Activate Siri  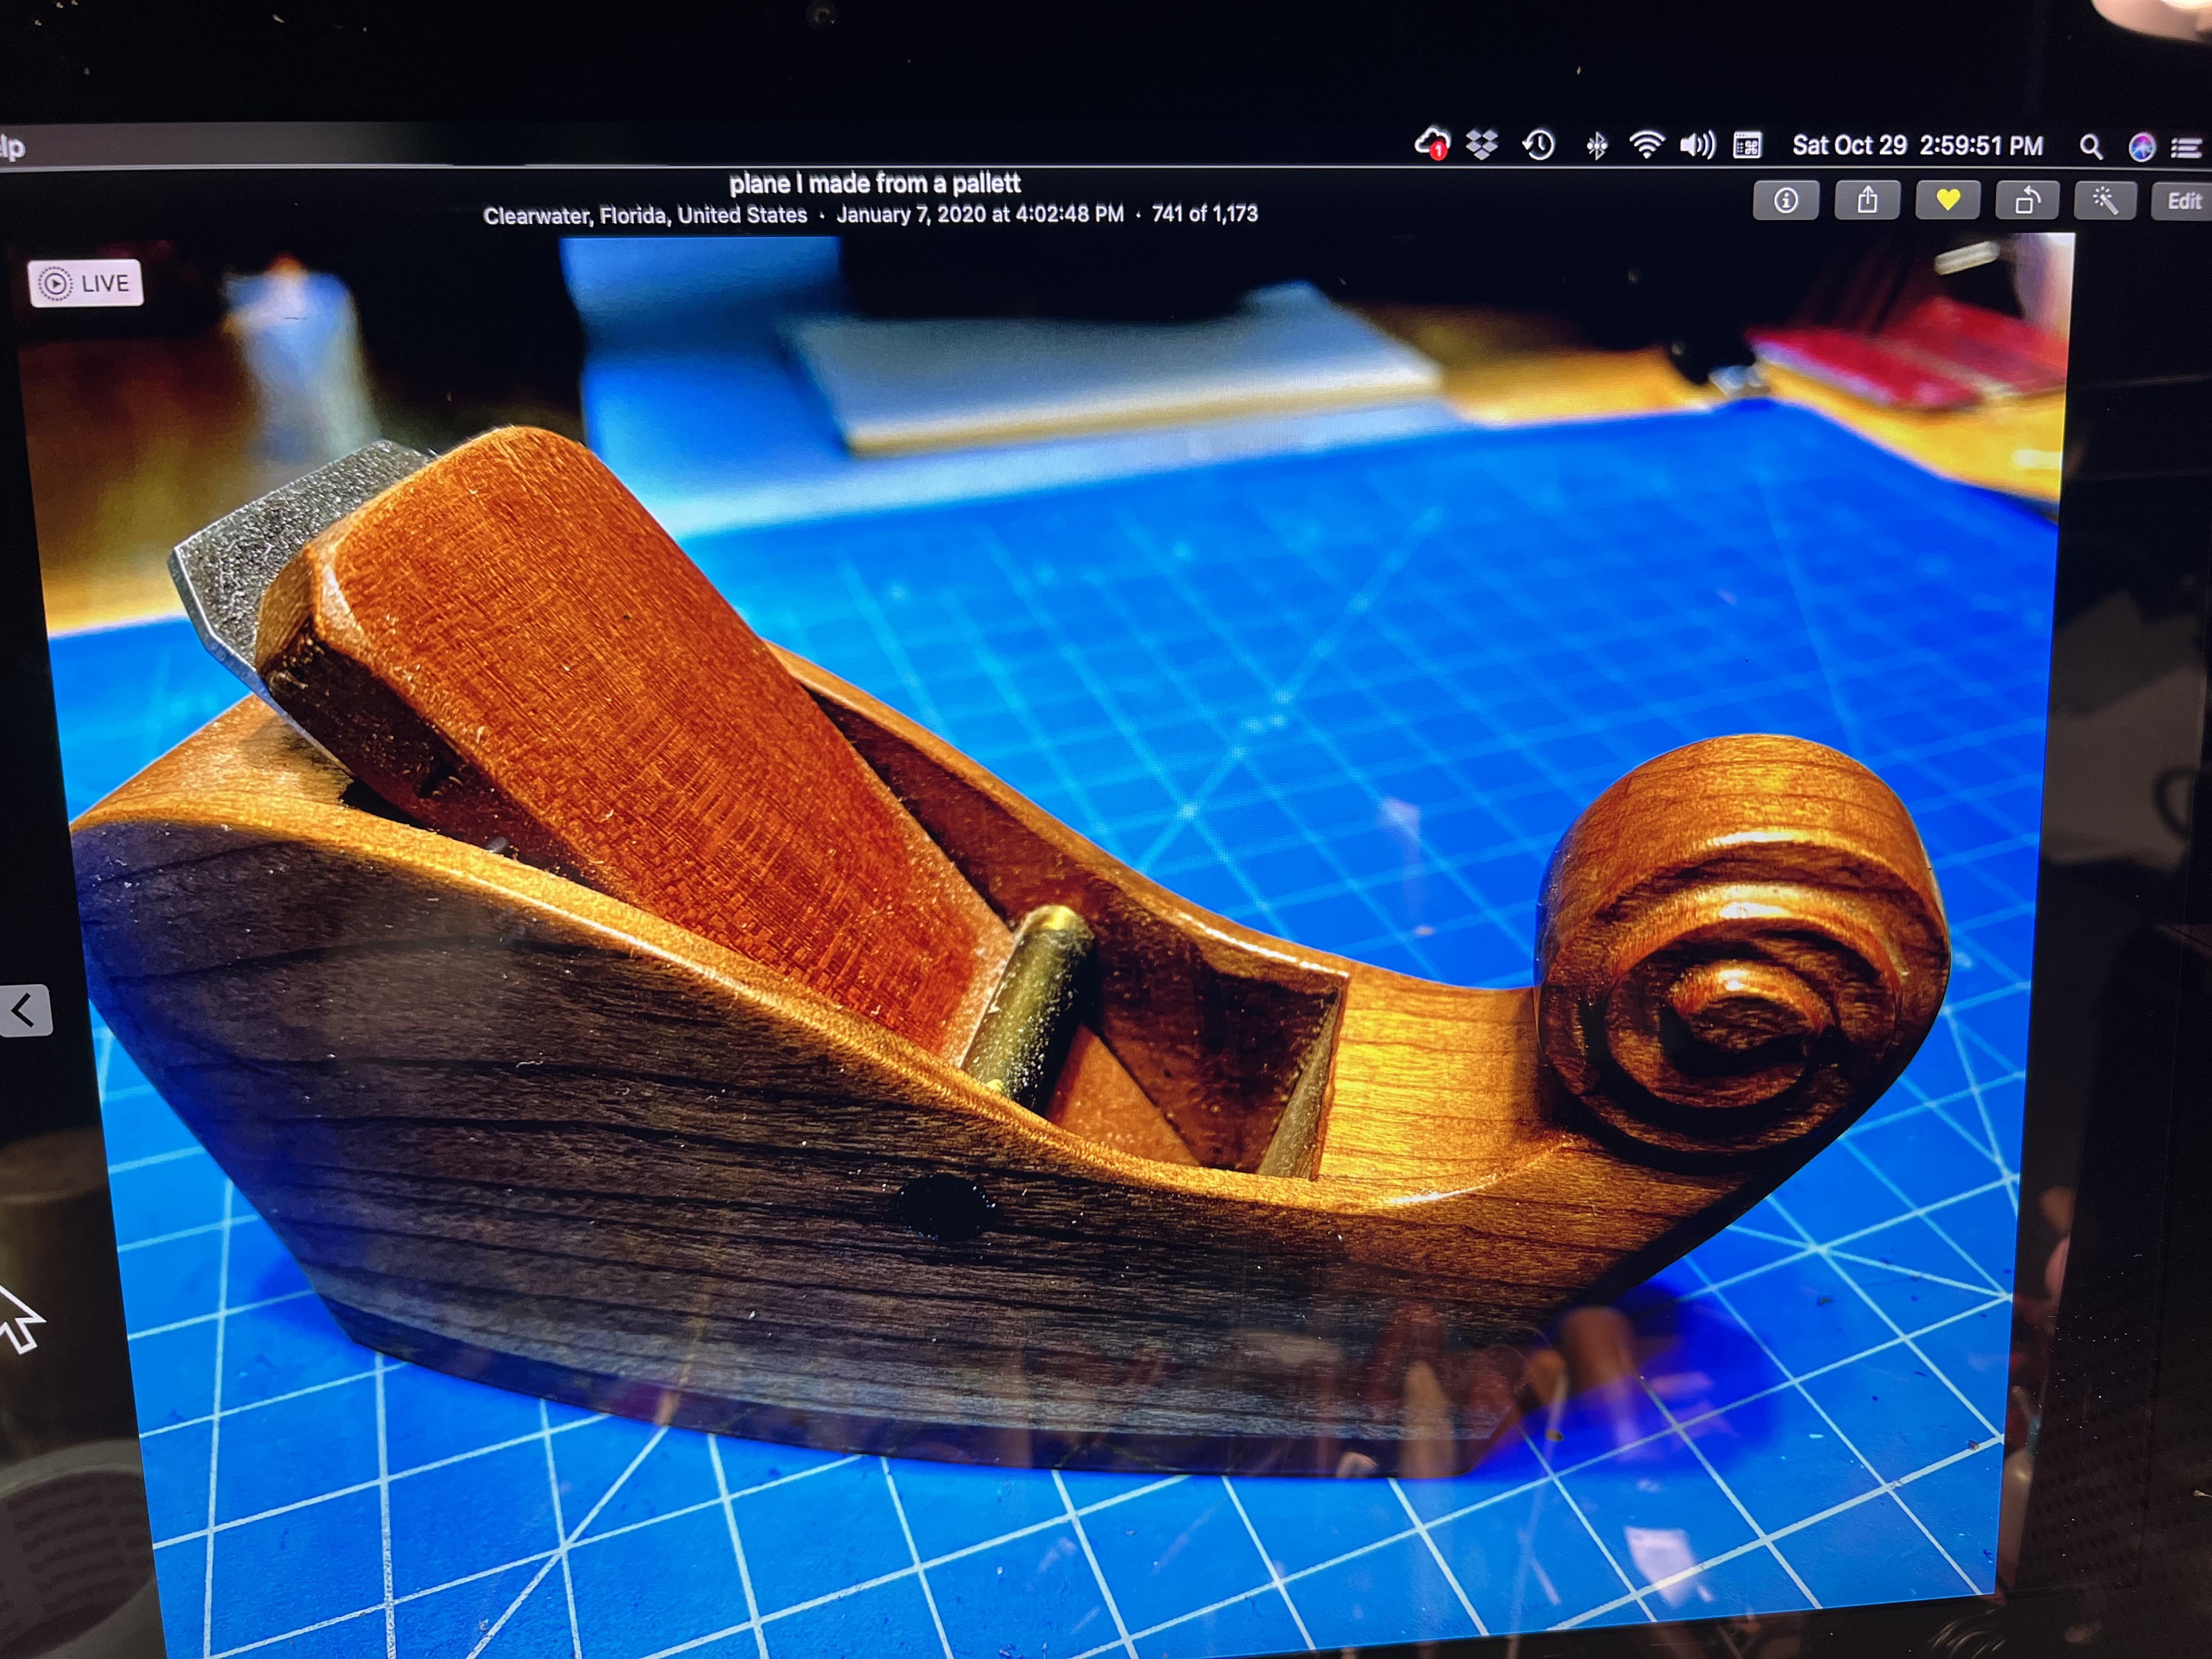pos(2141,147)
